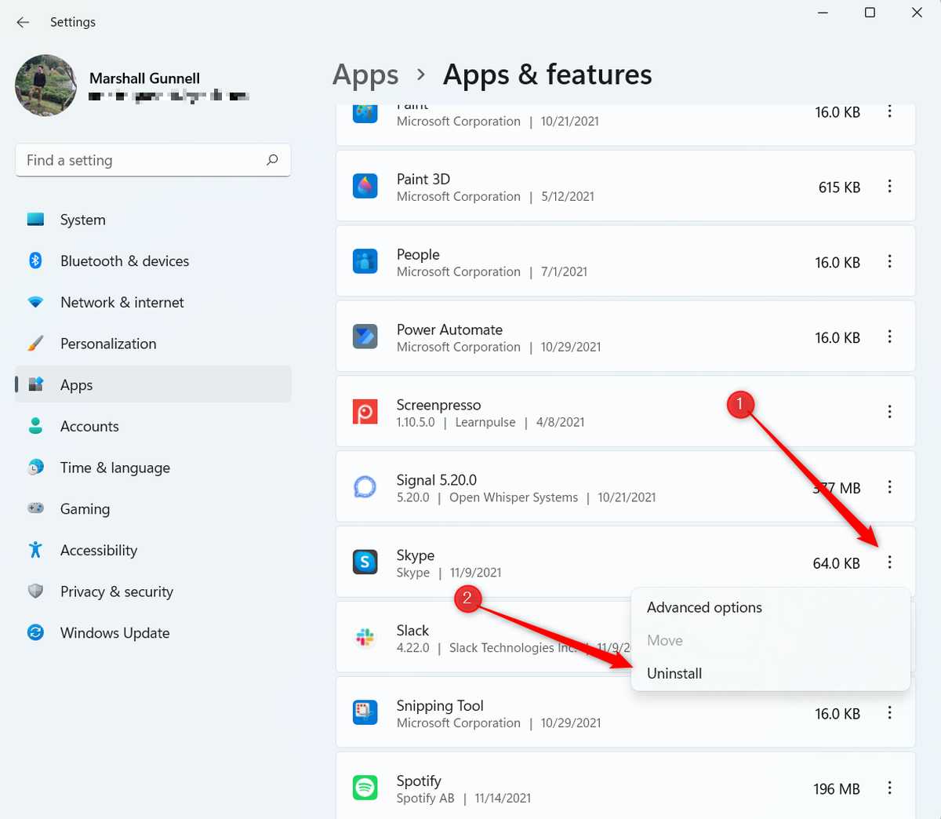Screen dimensions: 941x819
Task: Click the search magnifier icon
Action: [272, 159]
